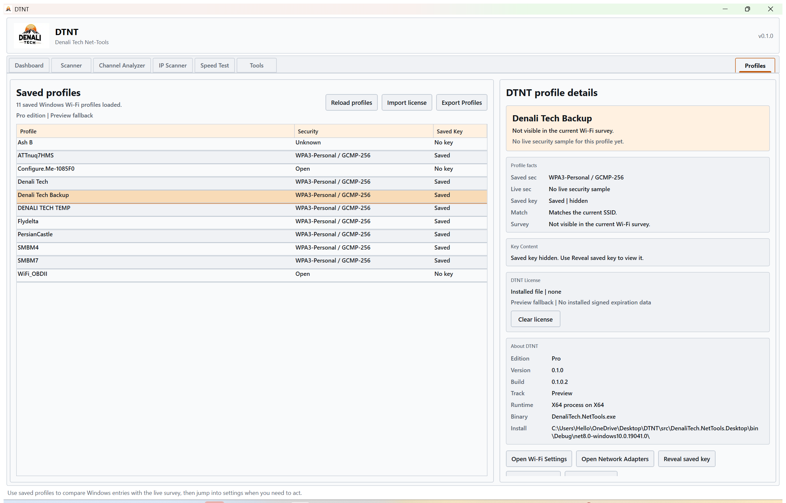Open Wi-Fi Settings from profile details
Image resolution: width=786 pixels, height=503 pixels.
(x=538, y=459)
